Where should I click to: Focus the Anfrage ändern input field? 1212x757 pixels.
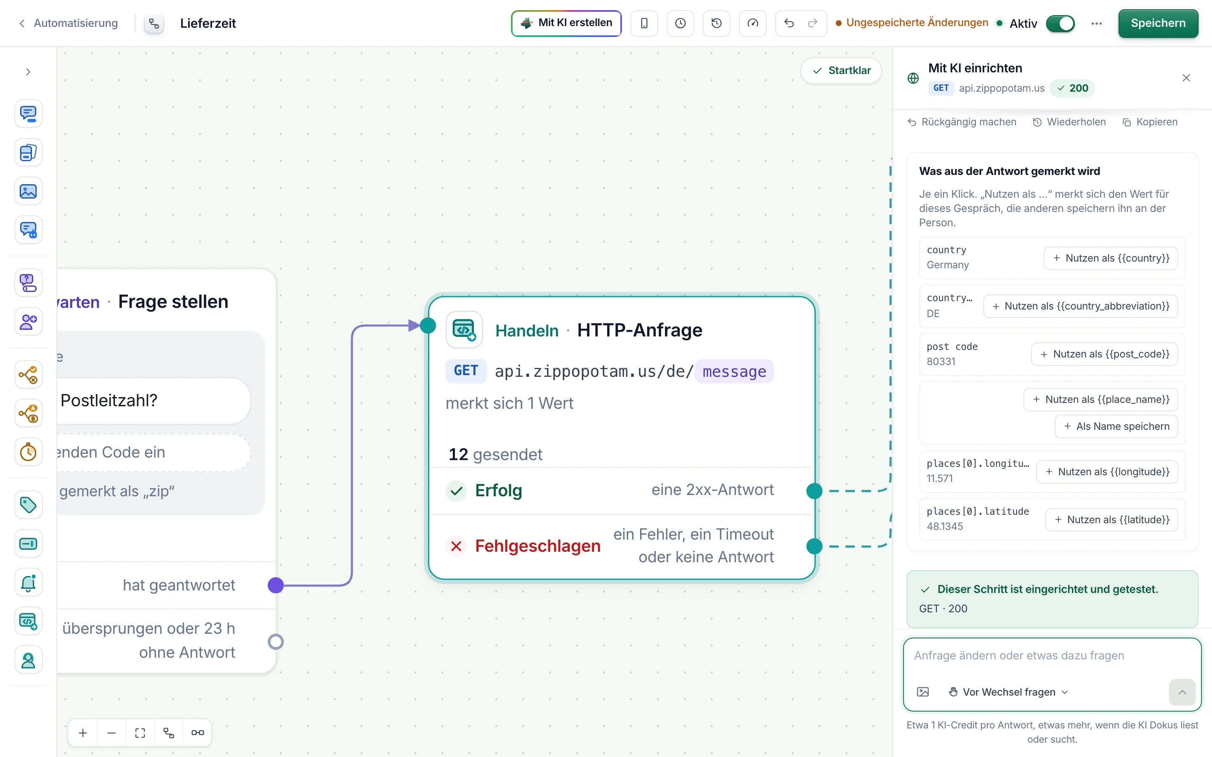click(x=1052, y=656)
